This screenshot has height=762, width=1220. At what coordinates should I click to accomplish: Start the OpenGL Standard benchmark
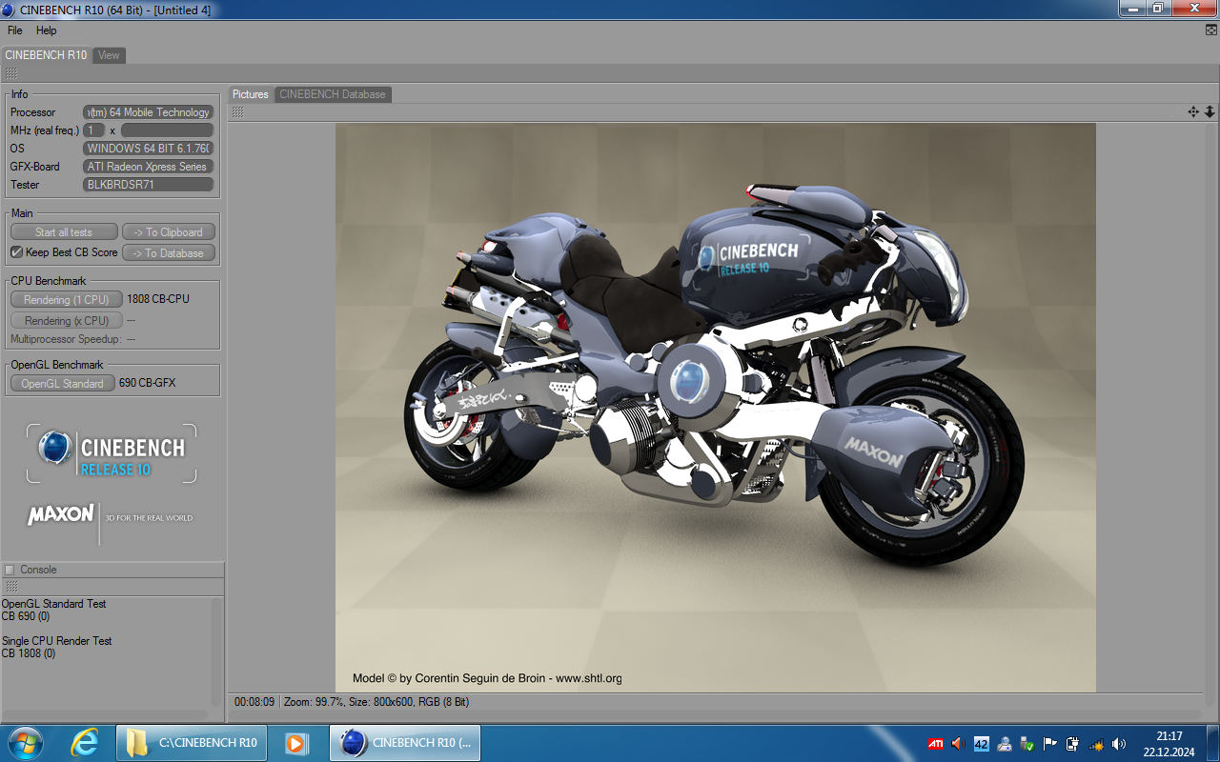tap(62, 384)
